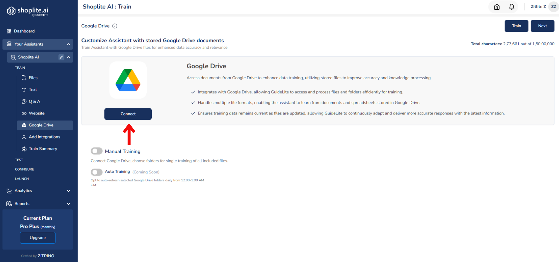Click the Reports icon
The image size is (559, 262).
tap(9, 204)
